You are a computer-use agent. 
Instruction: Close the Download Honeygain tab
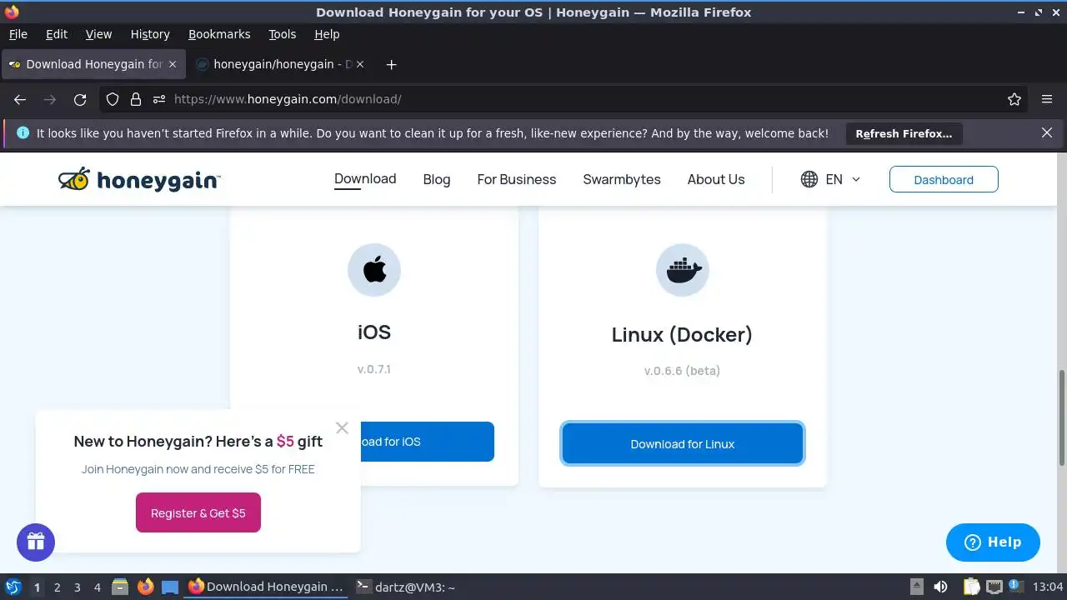click(x=173, y=64)
